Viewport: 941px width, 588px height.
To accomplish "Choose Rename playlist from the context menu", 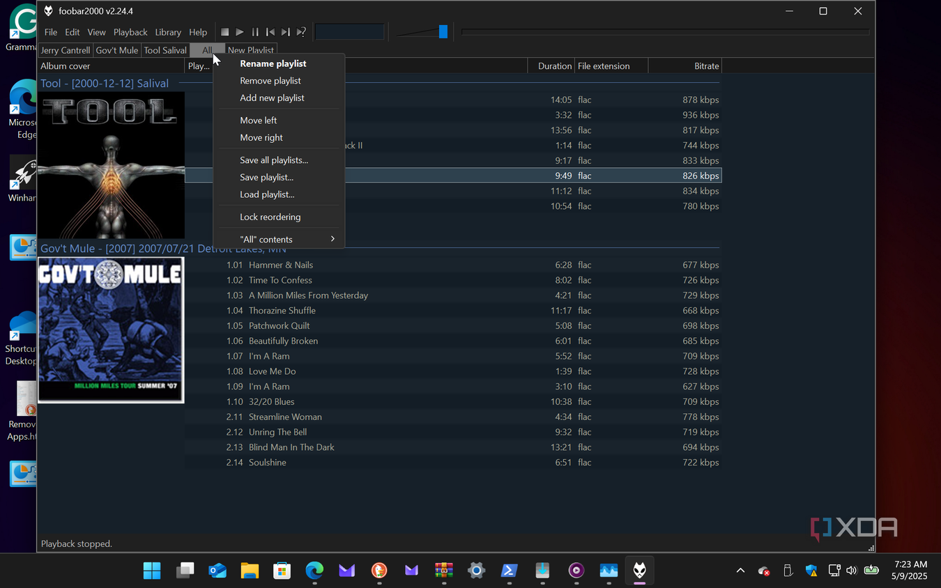I will pos(279,63).
